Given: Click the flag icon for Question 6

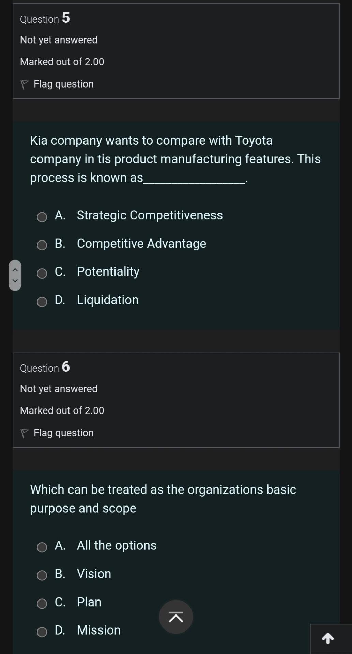Looking at the screenshot, I should pyautogui.click(x=24, y=432).
